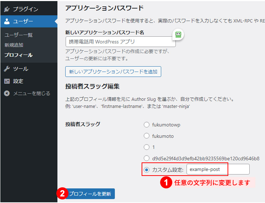The image size is (265, 203).
Task: Click the custom slug field with example-post
Action: point(218,169)
